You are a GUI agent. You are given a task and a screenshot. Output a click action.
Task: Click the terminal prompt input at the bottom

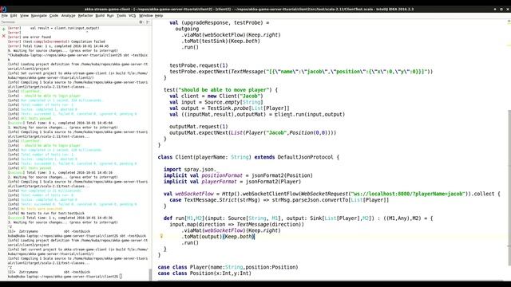point(121,277)
